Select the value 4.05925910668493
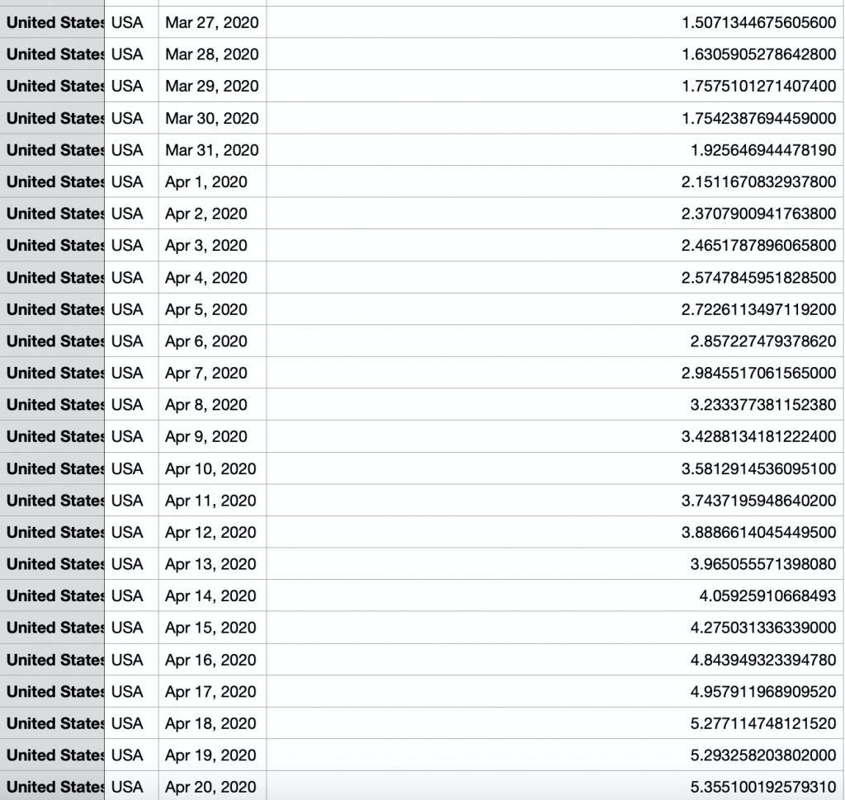Viewport: 845px width, 800px height. coord(767,595)
